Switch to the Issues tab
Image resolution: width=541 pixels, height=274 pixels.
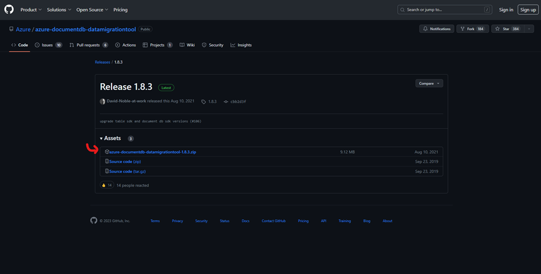[48, 45]
